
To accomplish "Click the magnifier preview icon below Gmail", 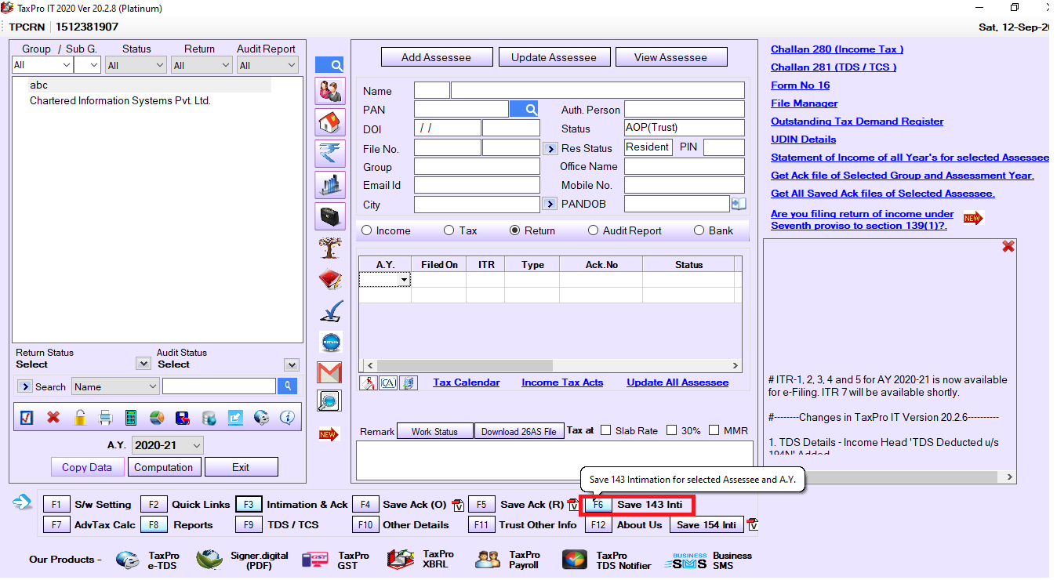I will click(330, 401).
